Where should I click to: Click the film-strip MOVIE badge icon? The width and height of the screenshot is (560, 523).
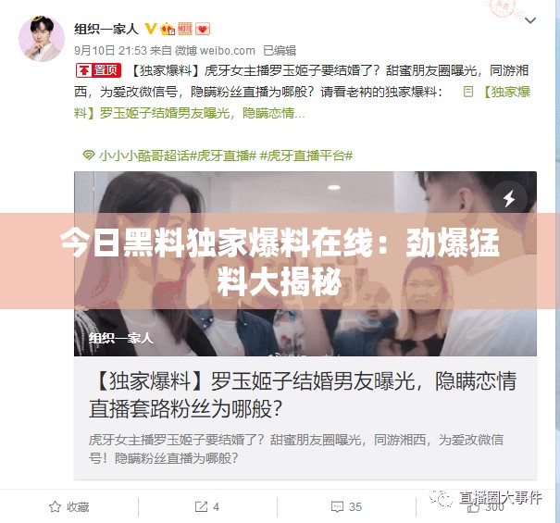coord(185,29)
